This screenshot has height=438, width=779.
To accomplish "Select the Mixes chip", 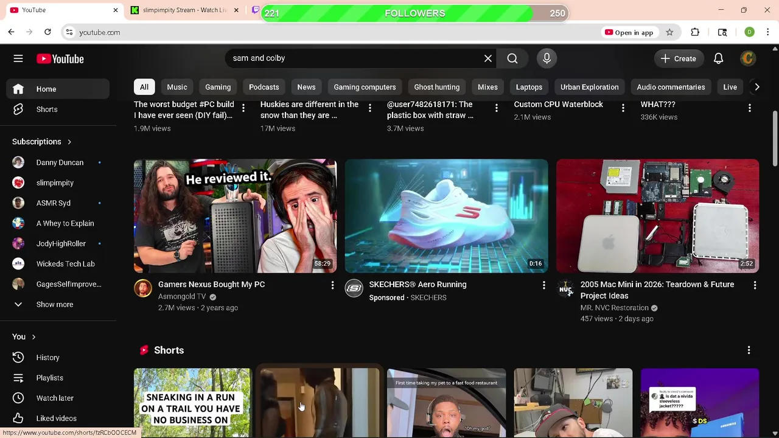I will 487,87.
